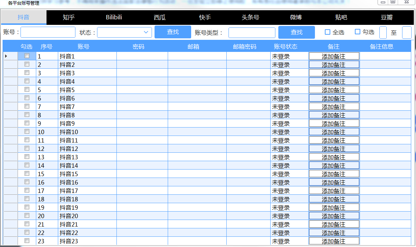Tick the checkbox for row 抖音12
The image size is (416, 247).
click(27, 148)
